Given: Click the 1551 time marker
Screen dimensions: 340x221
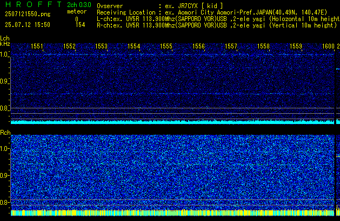Looking at the screenshot, I should point(37,46).
